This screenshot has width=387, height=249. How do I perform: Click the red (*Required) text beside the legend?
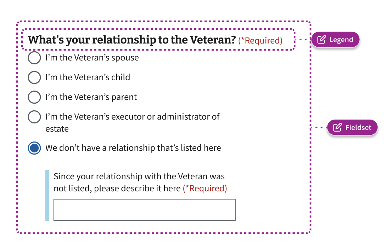(260, 40)
